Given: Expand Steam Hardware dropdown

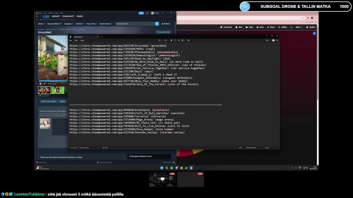Looking at the screenshot, I should (x=80, y=24).
